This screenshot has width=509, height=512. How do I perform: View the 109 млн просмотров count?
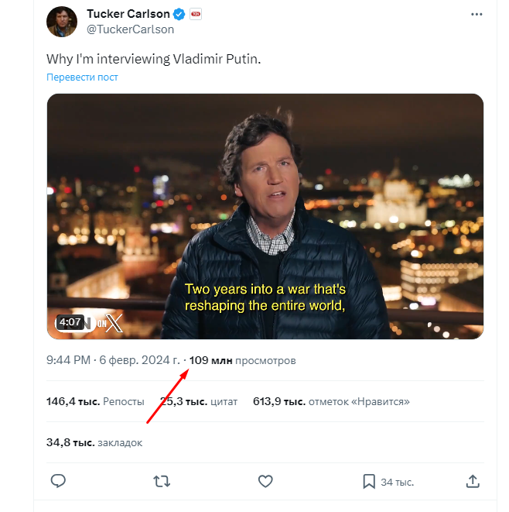click(242, 360)
